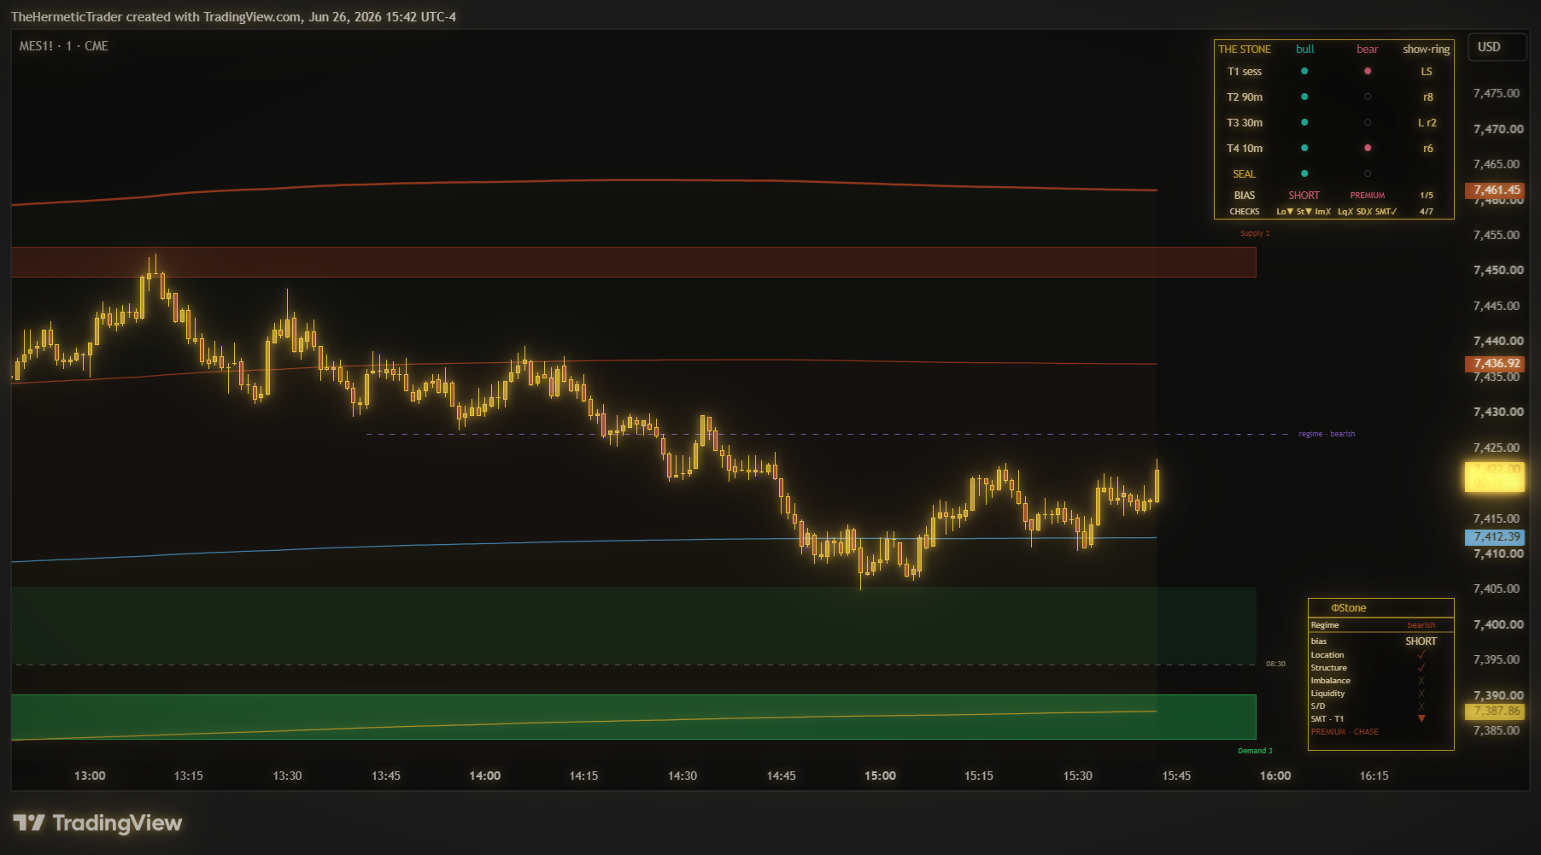Image resolution: width=1541 pixels, height=855 pixels.
Task: Click the 16:15 time axis label
Action: pyautogui.click(x=1374, y=776)
